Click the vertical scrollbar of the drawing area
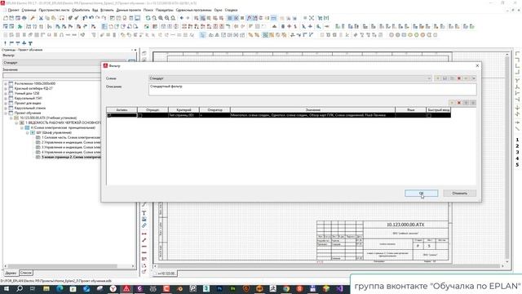Viewport: 522px width, 294px height. [507, 157]
